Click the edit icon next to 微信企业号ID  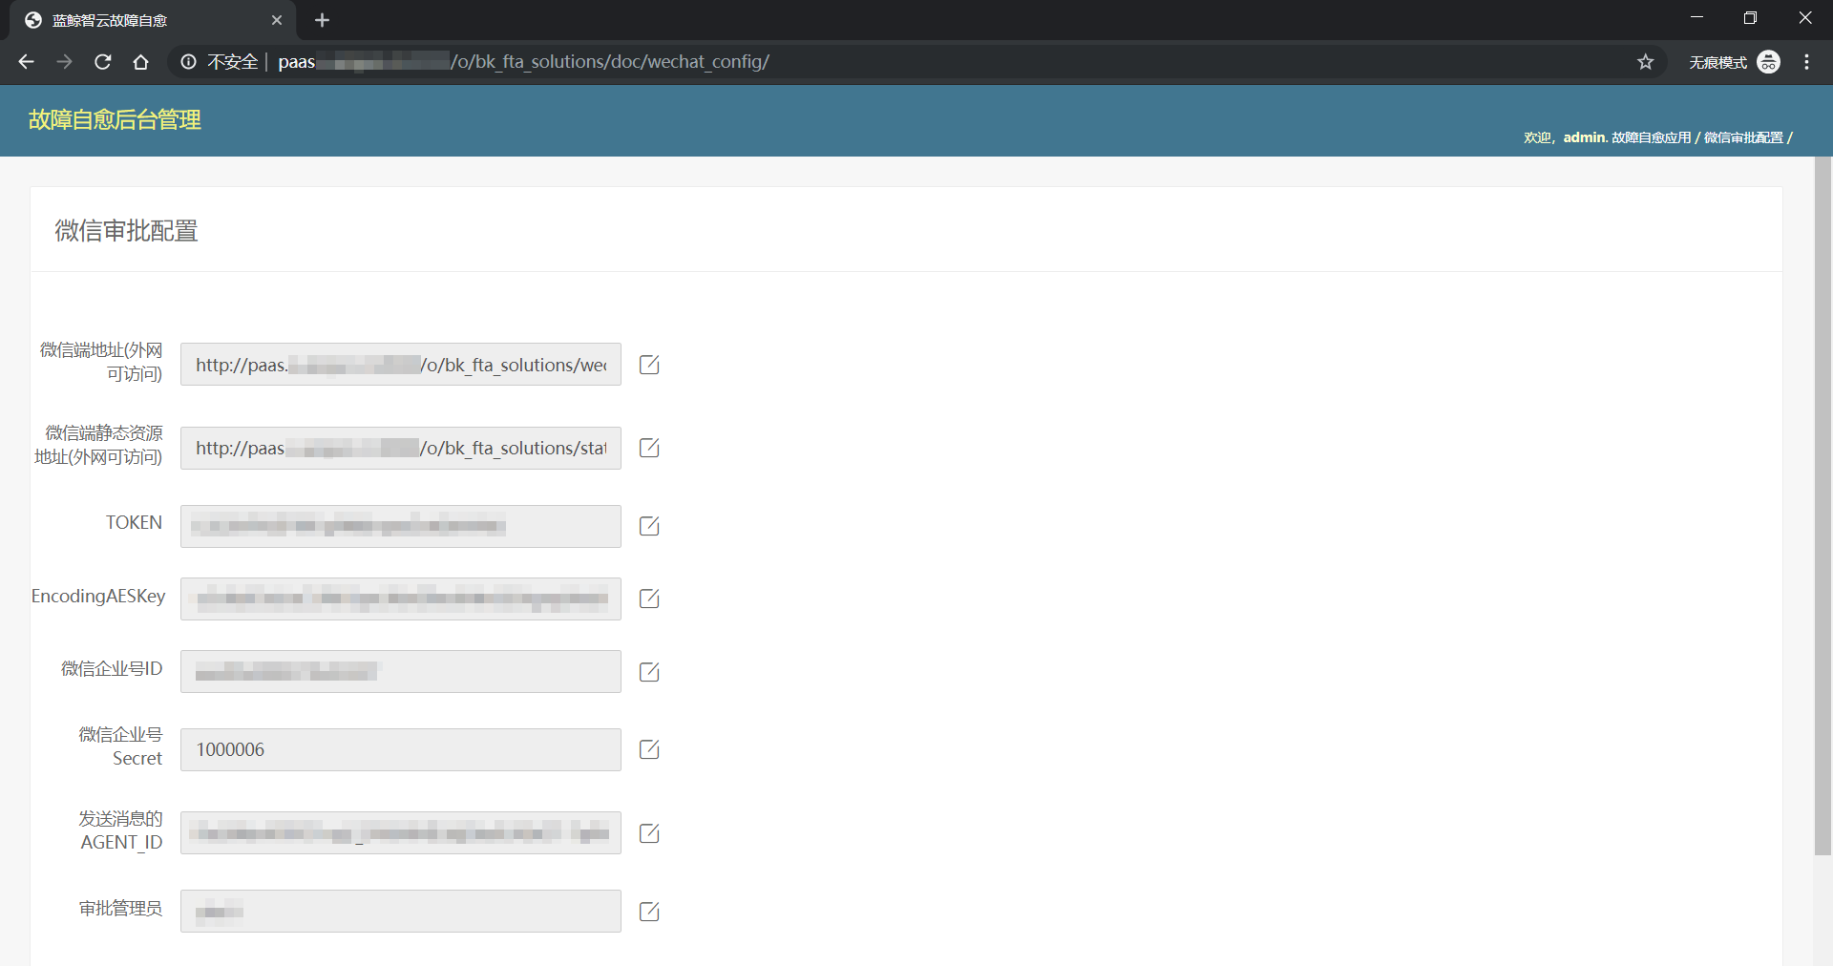649,672
